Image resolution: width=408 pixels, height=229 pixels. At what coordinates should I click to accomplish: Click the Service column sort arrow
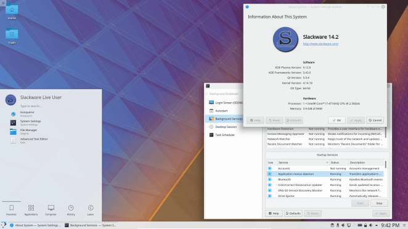coord(327,163)
